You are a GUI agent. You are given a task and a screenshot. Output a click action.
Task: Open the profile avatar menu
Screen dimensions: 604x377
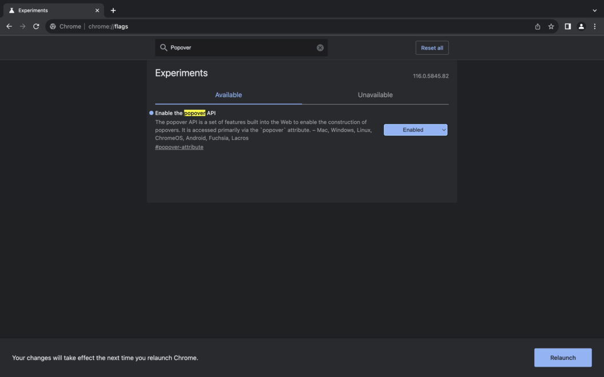click(x=581, y=26)
